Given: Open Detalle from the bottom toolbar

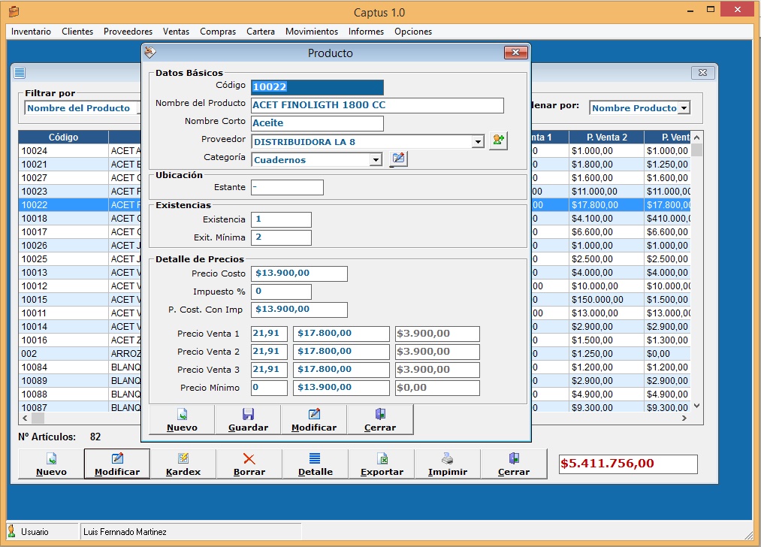Looking at the screenshot, I should [315, 464].
